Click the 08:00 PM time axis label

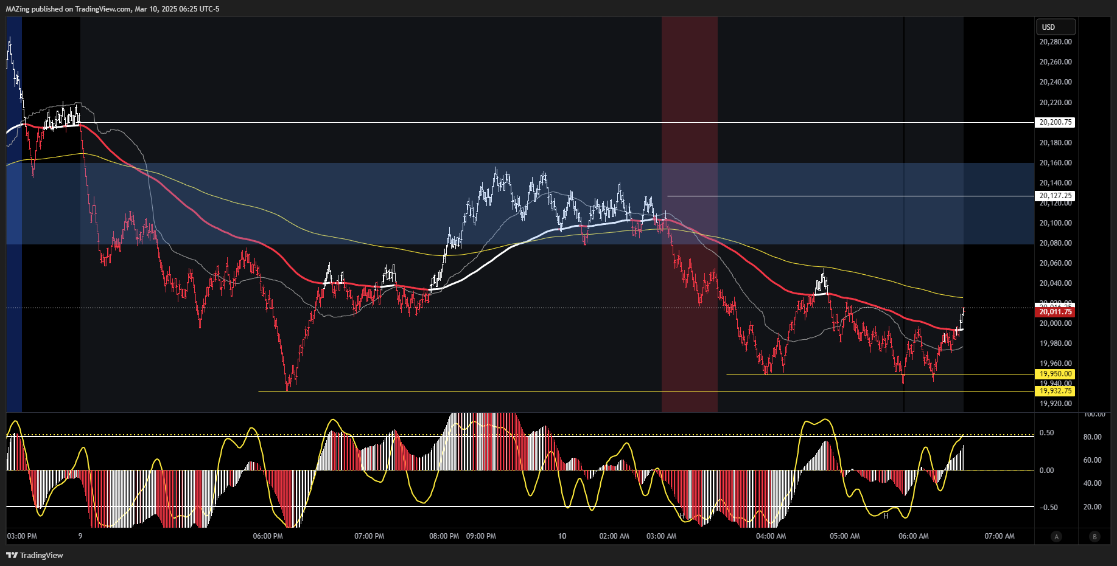coord(444,536)
